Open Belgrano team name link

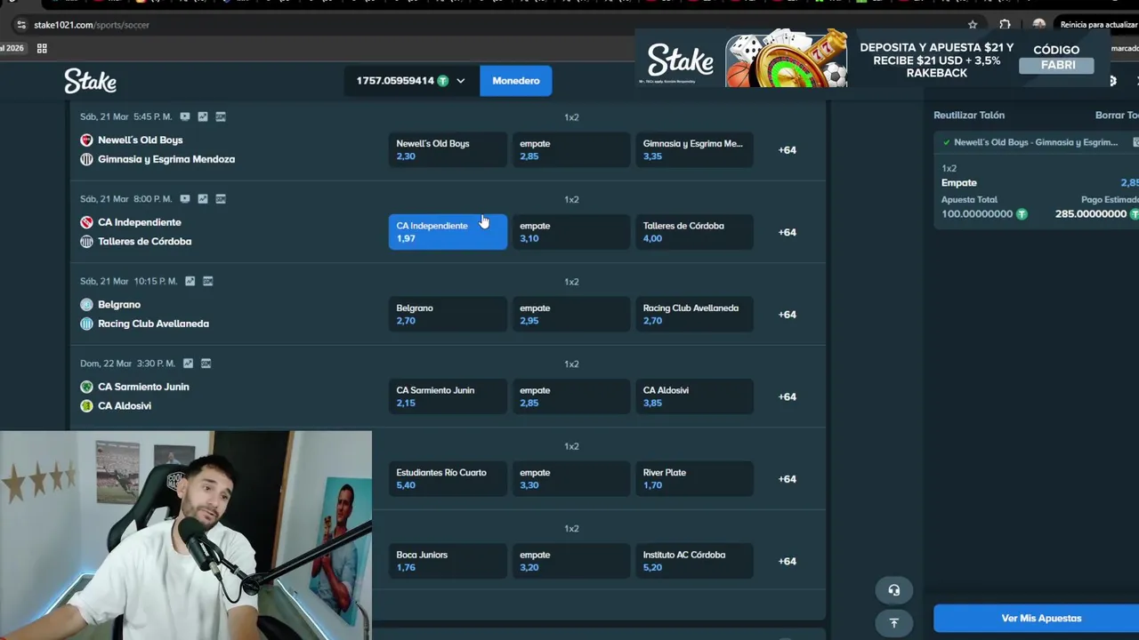pos(119,304)
